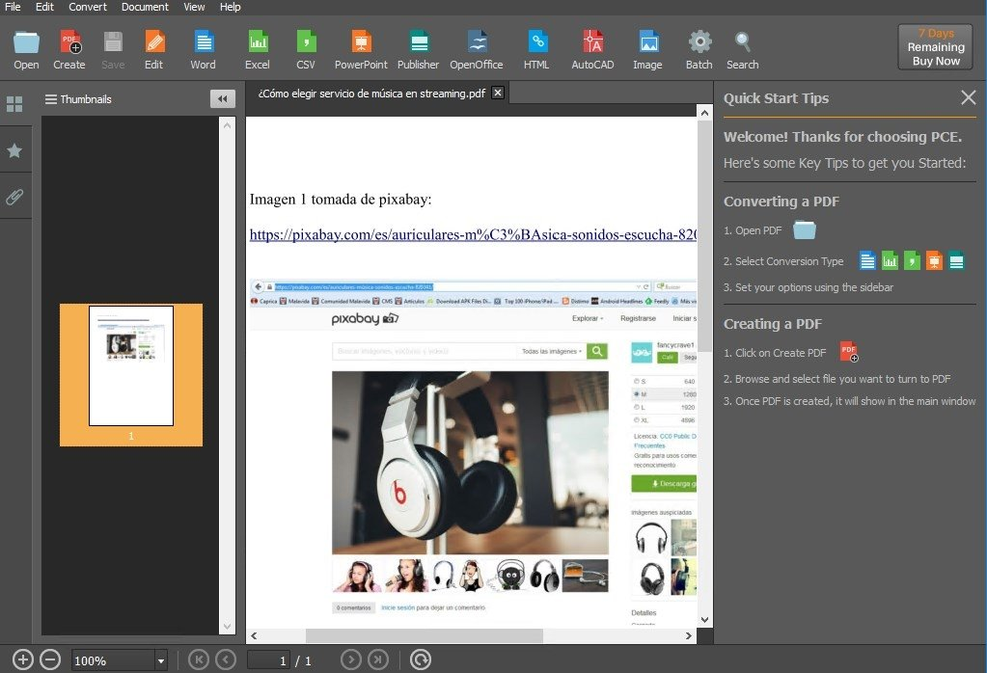Open the View menu
987x673 pixels.
(x=194, y=7)
